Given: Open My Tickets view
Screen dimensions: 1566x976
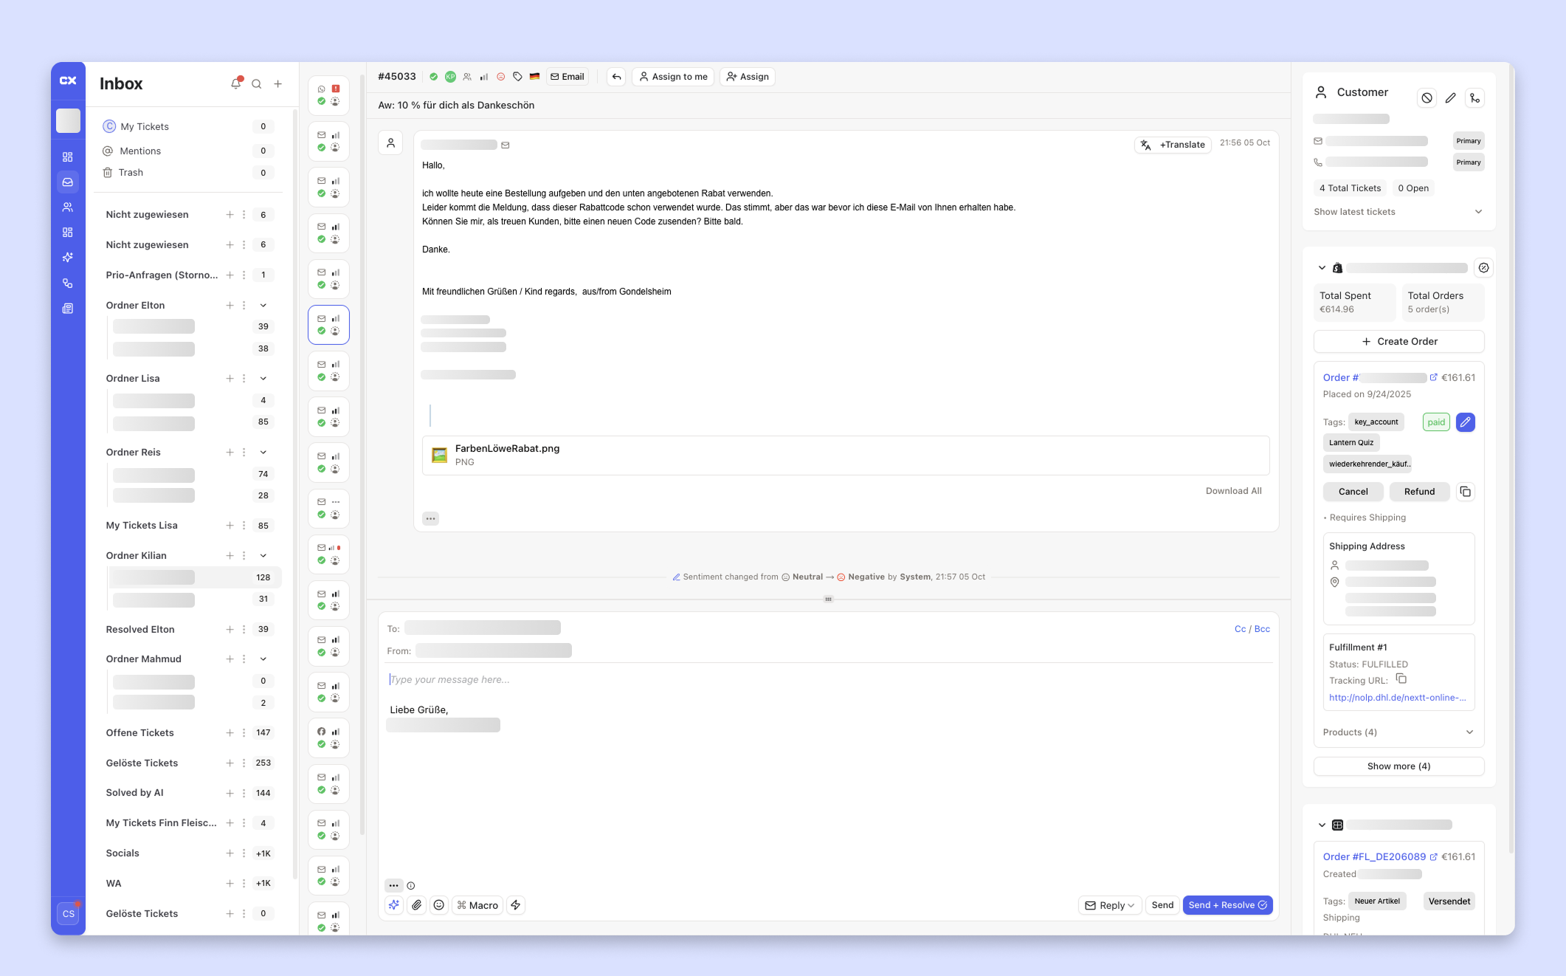Looking at the screenshot, I should [x=145, y=126].
